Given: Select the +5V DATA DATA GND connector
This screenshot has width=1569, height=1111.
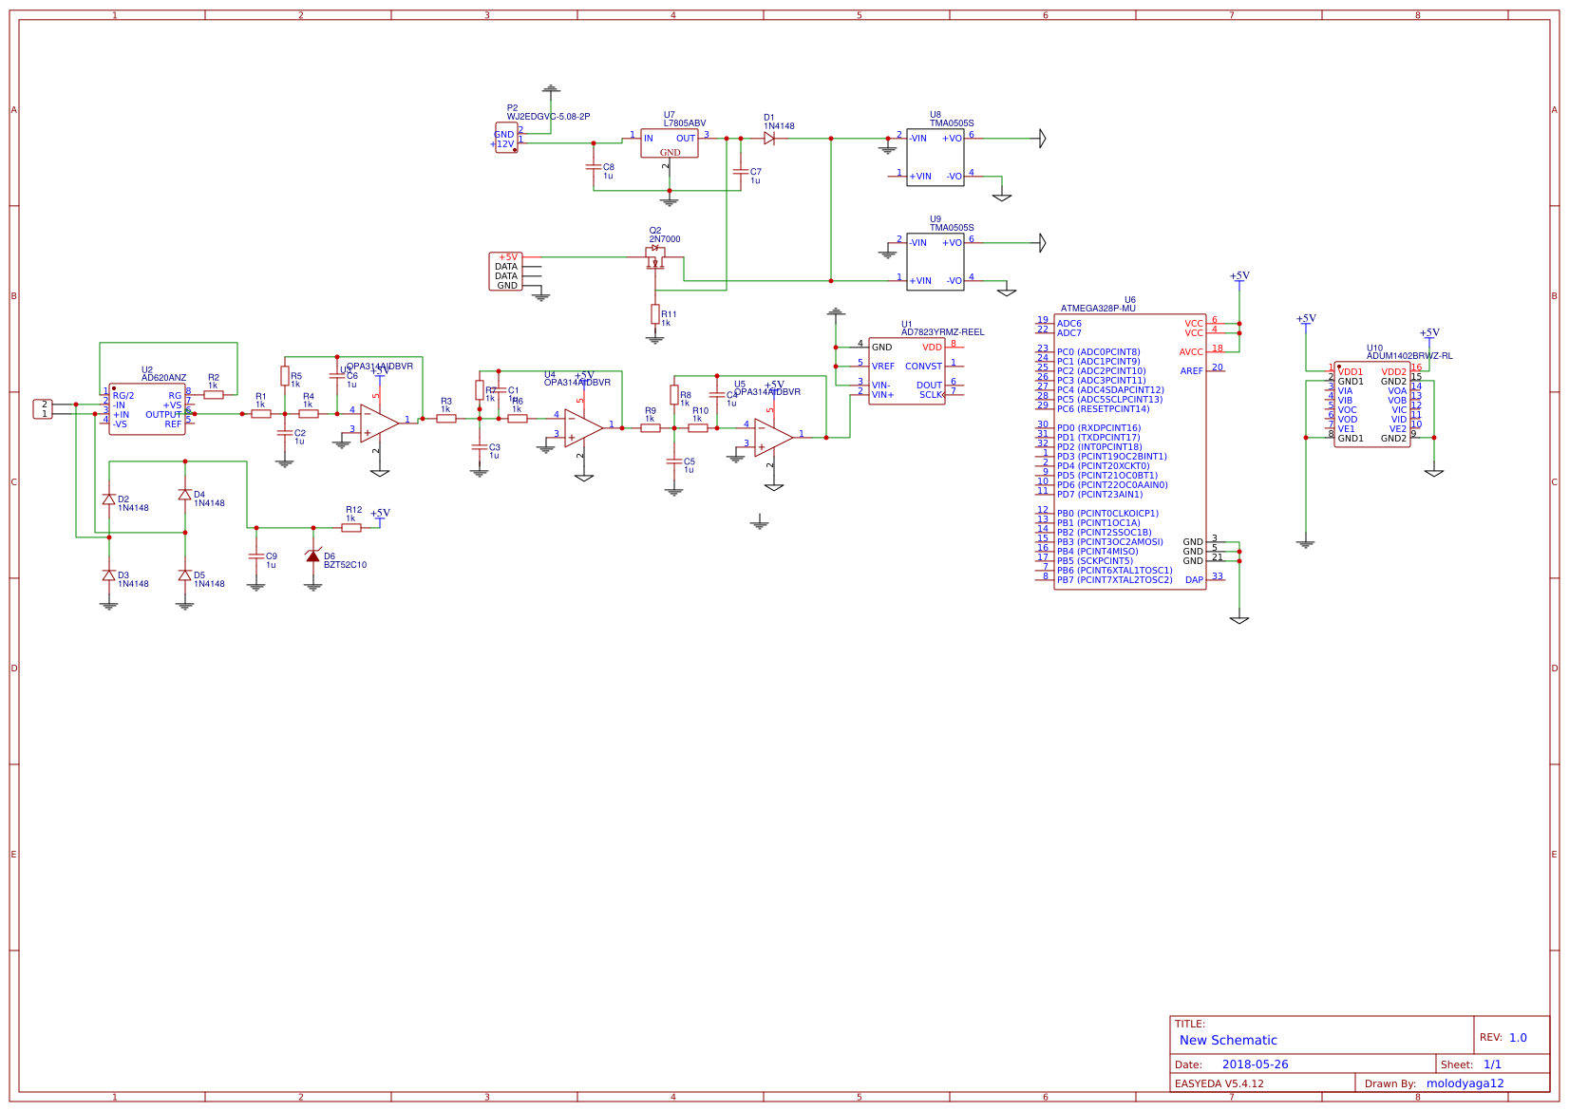Looking at the screenshot, I should (x=506, y=272).
